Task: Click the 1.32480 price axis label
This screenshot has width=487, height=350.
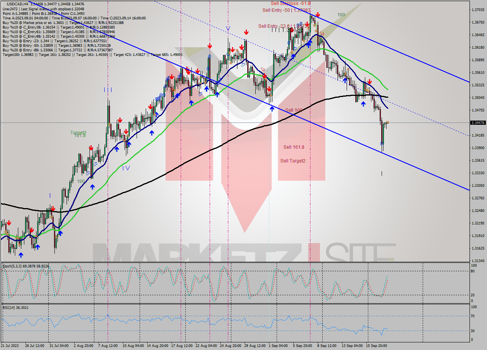Action: 477,210
